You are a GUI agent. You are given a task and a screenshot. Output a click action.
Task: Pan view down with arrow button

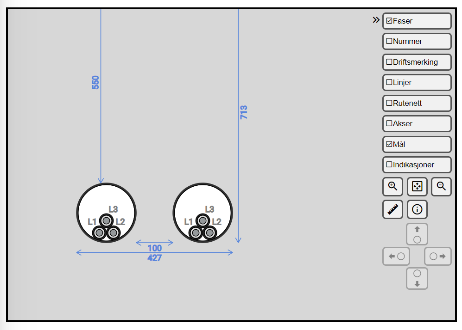(x=417, y=279)
